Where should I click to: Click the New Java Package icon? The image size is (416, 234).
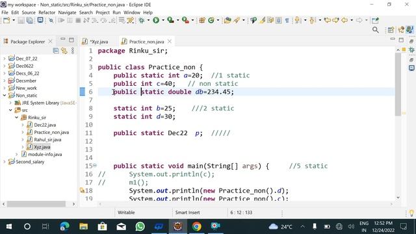click(202, 20)
